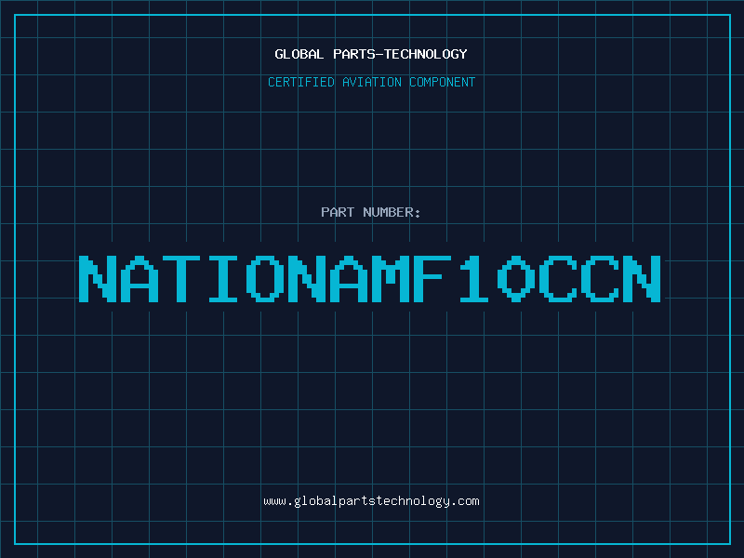The height and width of the screenshot is (558, 744).
Task: Select the letter T in the part number
Action: (182, 278)
